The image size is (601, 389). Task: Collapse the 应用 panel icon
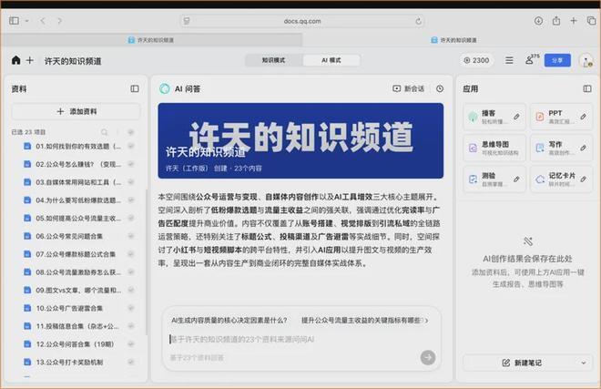click(587, 88)
